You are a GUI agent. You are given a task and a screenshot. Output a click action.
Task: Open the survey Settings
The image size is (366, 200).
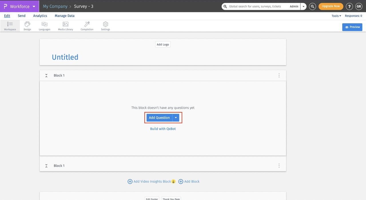tap(105, 26)
